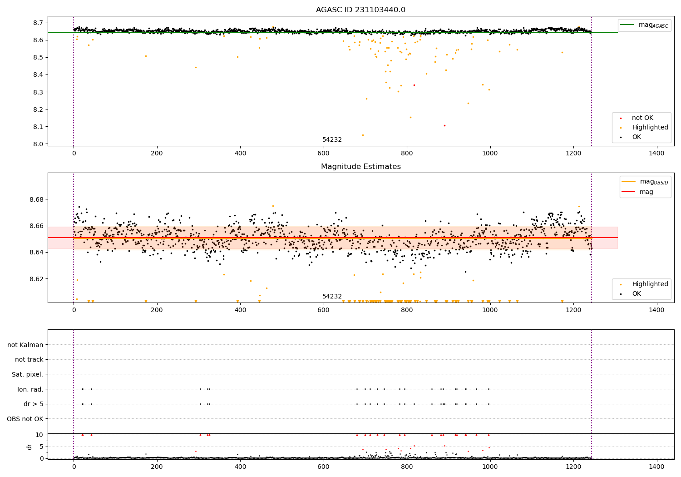Click the "400" x-tick under the bottom plot
This screenshot has height=477, width=681.
tap(240, 467)
